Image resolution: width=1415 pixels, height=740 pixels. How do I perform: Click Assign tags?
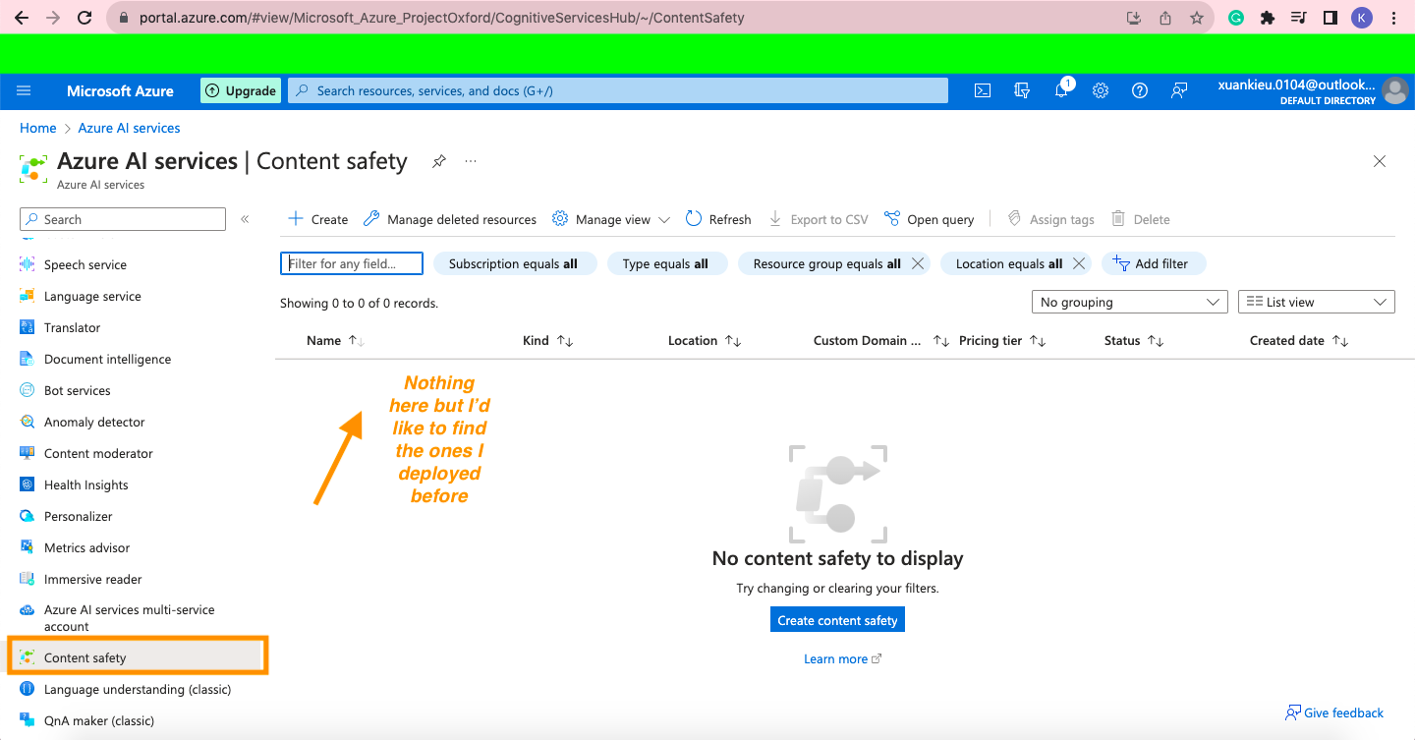tap(1050, 219)
